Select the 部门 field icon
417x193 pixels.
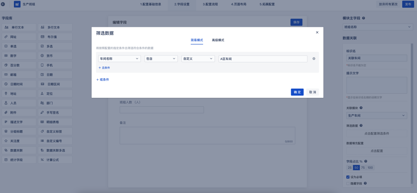pyautogui.click(x=42, y=103)
